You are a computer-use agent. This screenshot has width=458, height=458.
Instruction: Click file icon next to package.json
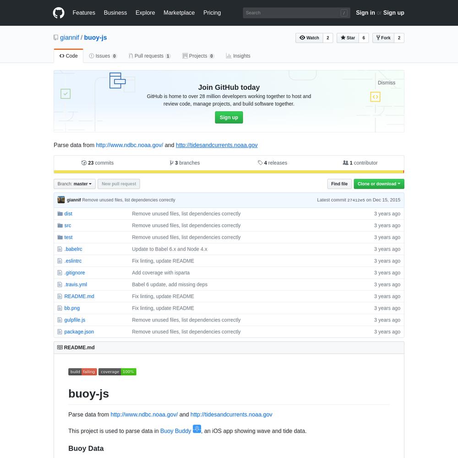click(60, 332)
